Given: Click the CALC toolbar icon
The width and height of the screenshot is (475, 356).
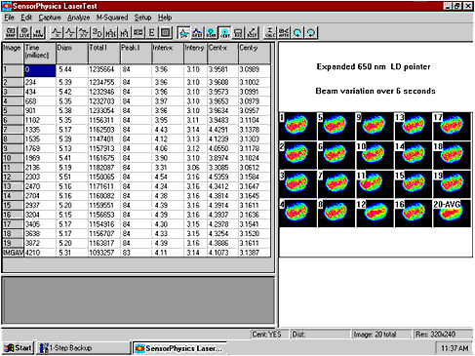Looking at the screenshot, I should 270,32.
